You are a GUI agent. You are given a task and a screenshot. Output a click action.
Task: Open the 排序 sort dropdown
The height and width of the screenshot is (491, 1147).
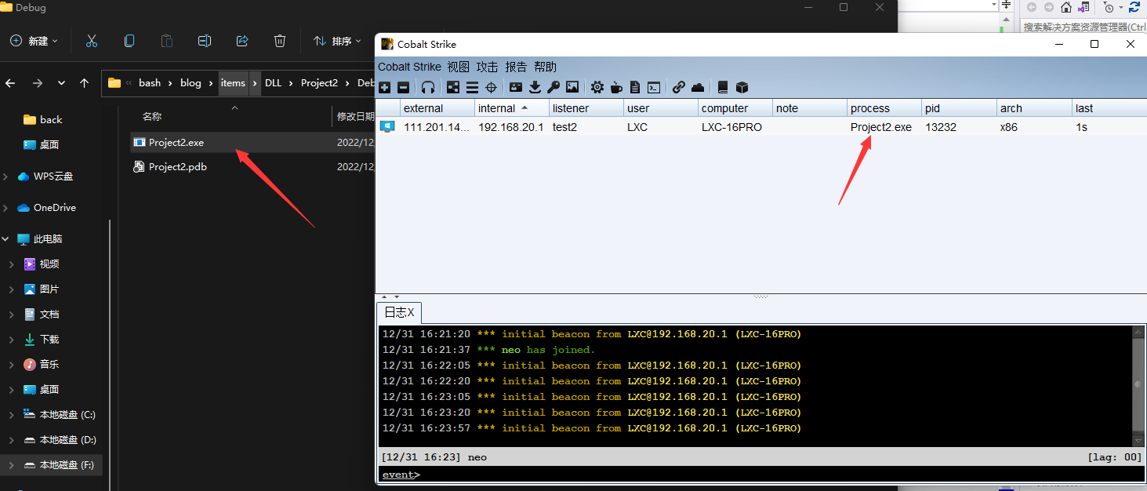click(338, 41)
